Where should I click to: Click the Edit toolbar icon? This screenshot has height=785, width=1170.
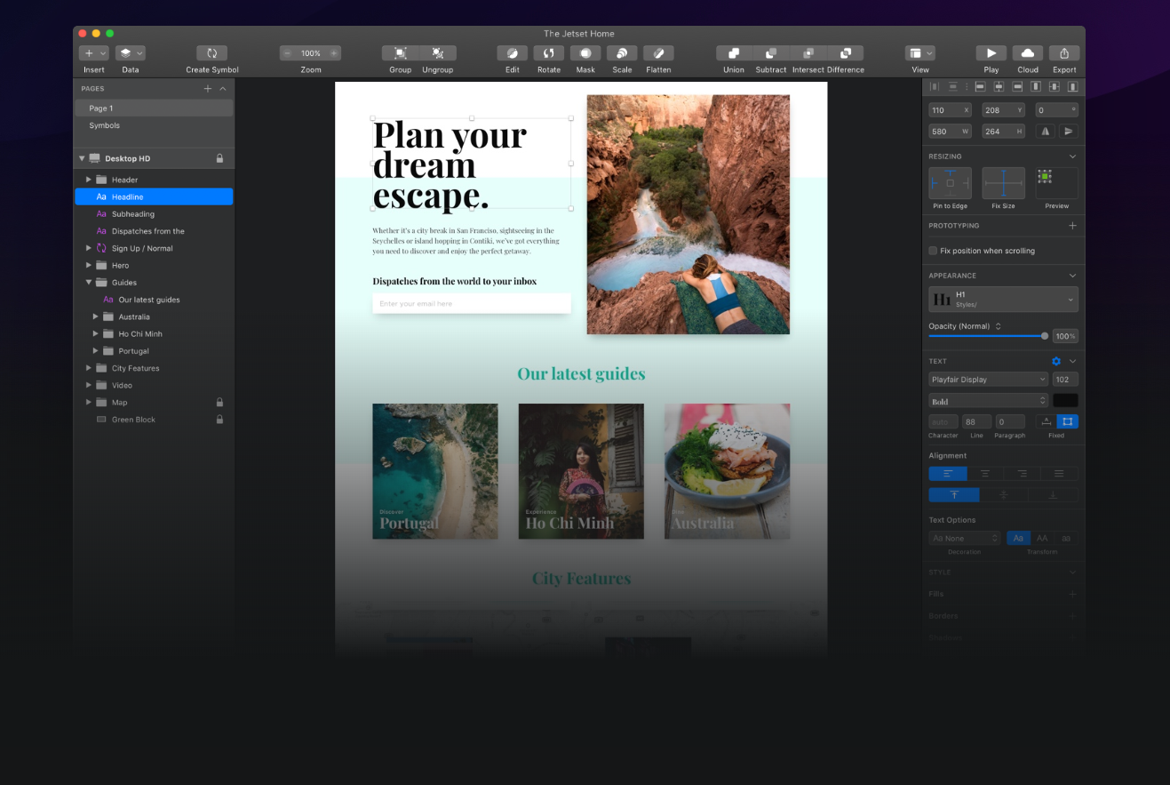click(513, 53)
